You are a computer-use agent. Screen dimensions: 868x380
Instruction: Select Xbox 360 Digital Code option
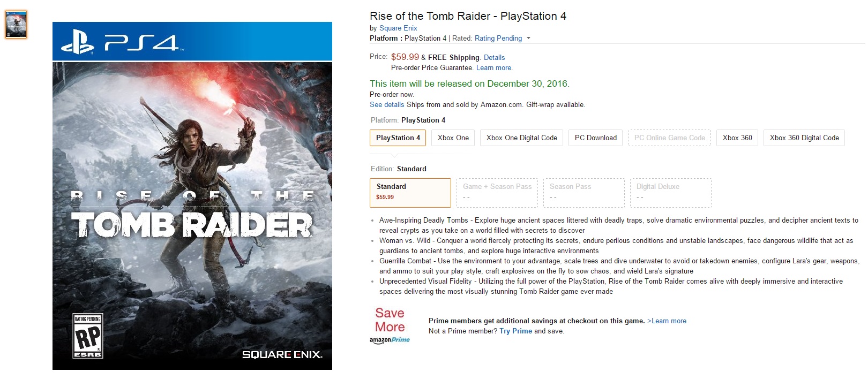coord(804,138)
